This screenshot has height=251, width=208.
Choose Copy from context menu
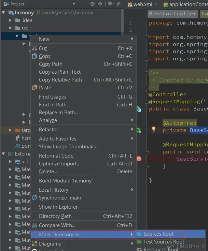pos(84,56)
